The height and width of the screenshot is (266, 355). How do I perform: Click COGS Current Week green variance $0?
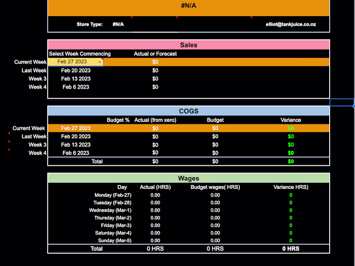(x=291, y=128)
